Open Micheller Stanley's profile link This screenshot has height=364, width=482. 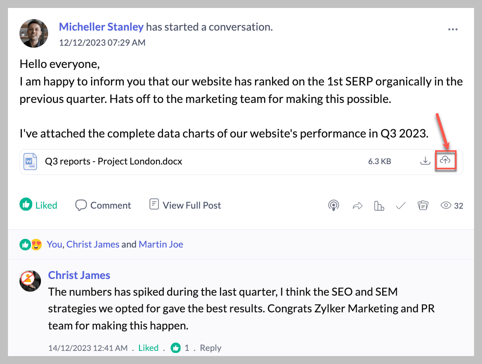click(x=101, y=27)
